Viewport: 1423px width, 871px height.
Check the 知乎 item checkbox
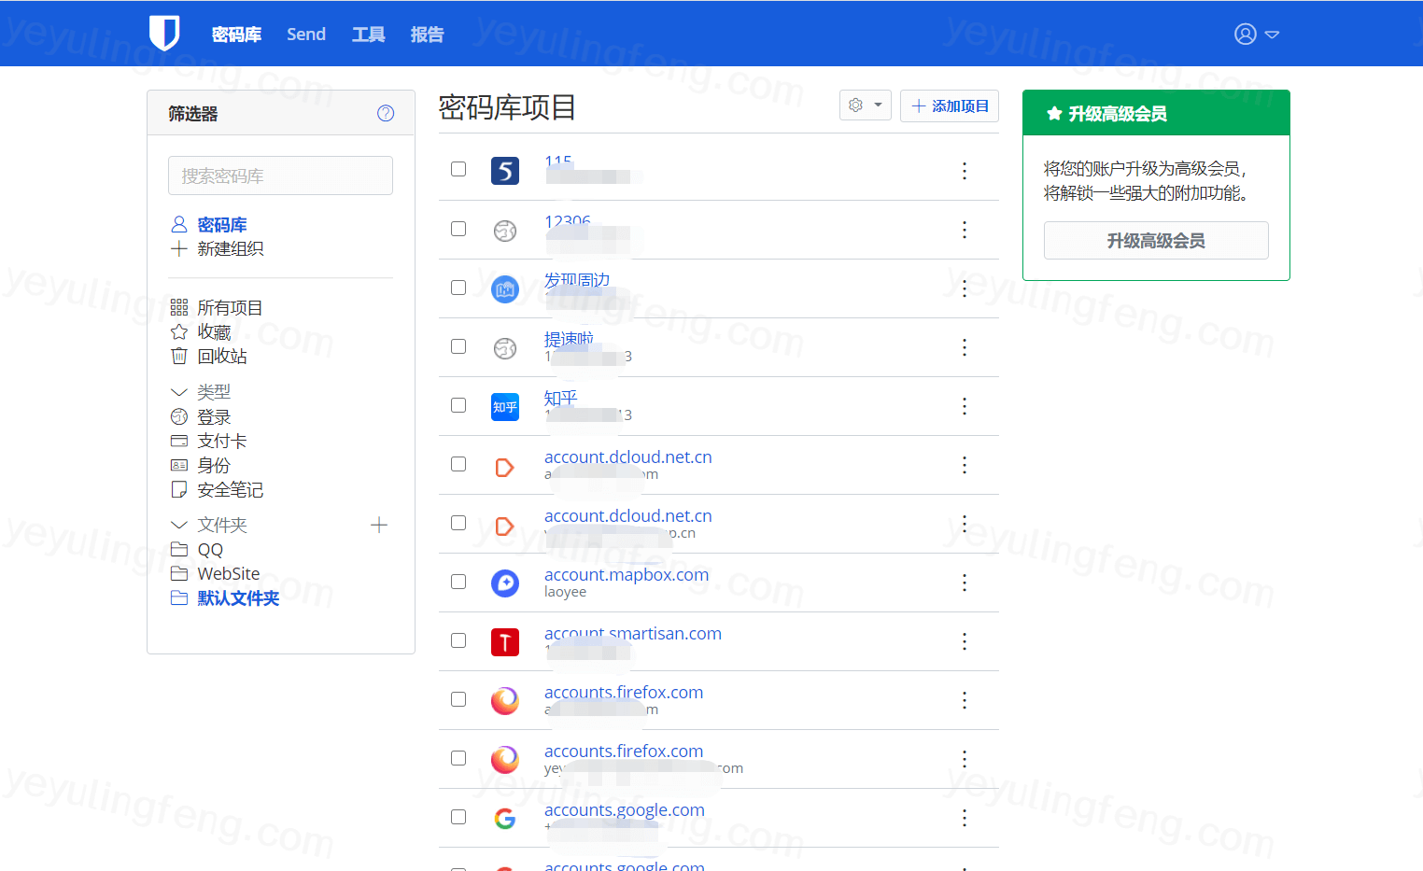pyautogui.click(x=458, y=405)
